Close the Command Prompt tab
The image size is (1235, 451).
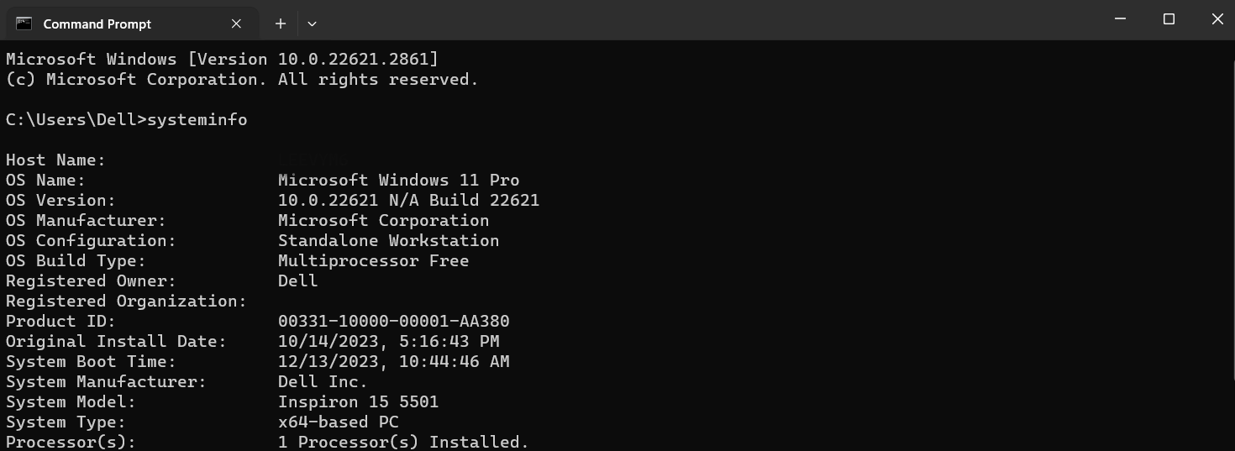236,24
